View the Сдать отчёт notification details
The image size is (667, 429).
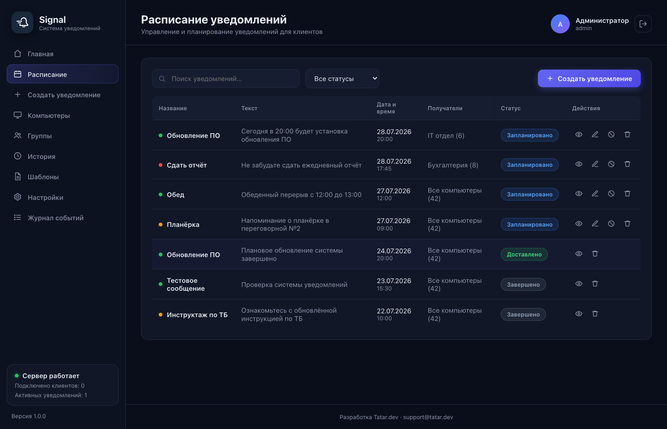579,164
